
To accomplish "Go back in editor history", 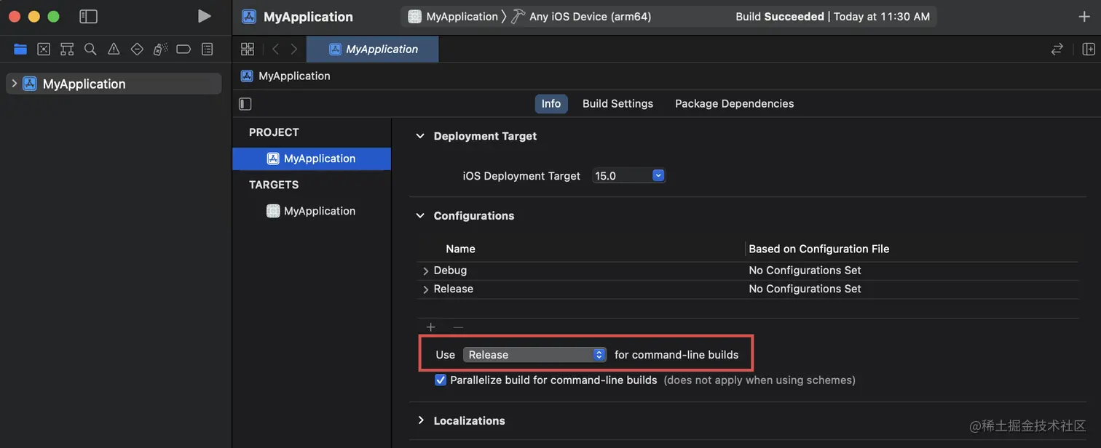I will (x=275, y=49).
